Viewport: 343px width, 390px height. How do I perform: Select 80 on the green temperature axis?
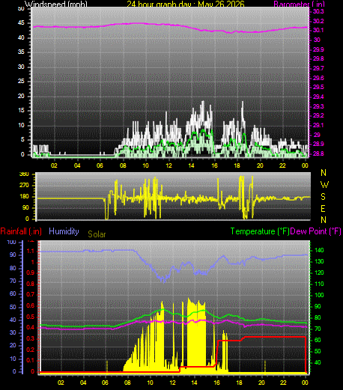318,317
